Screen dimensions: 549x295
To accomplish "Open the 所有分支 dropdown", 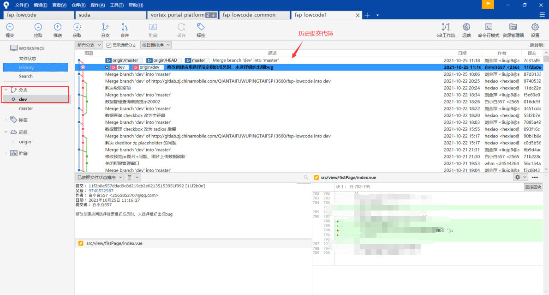I will pyautogui.click(x=89, y=45).
